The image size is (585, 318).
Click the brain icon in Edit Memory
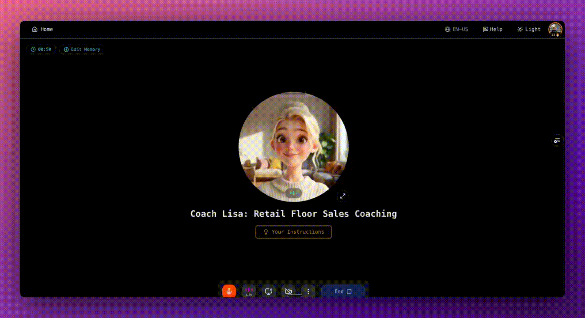click(x=66, y=49)
